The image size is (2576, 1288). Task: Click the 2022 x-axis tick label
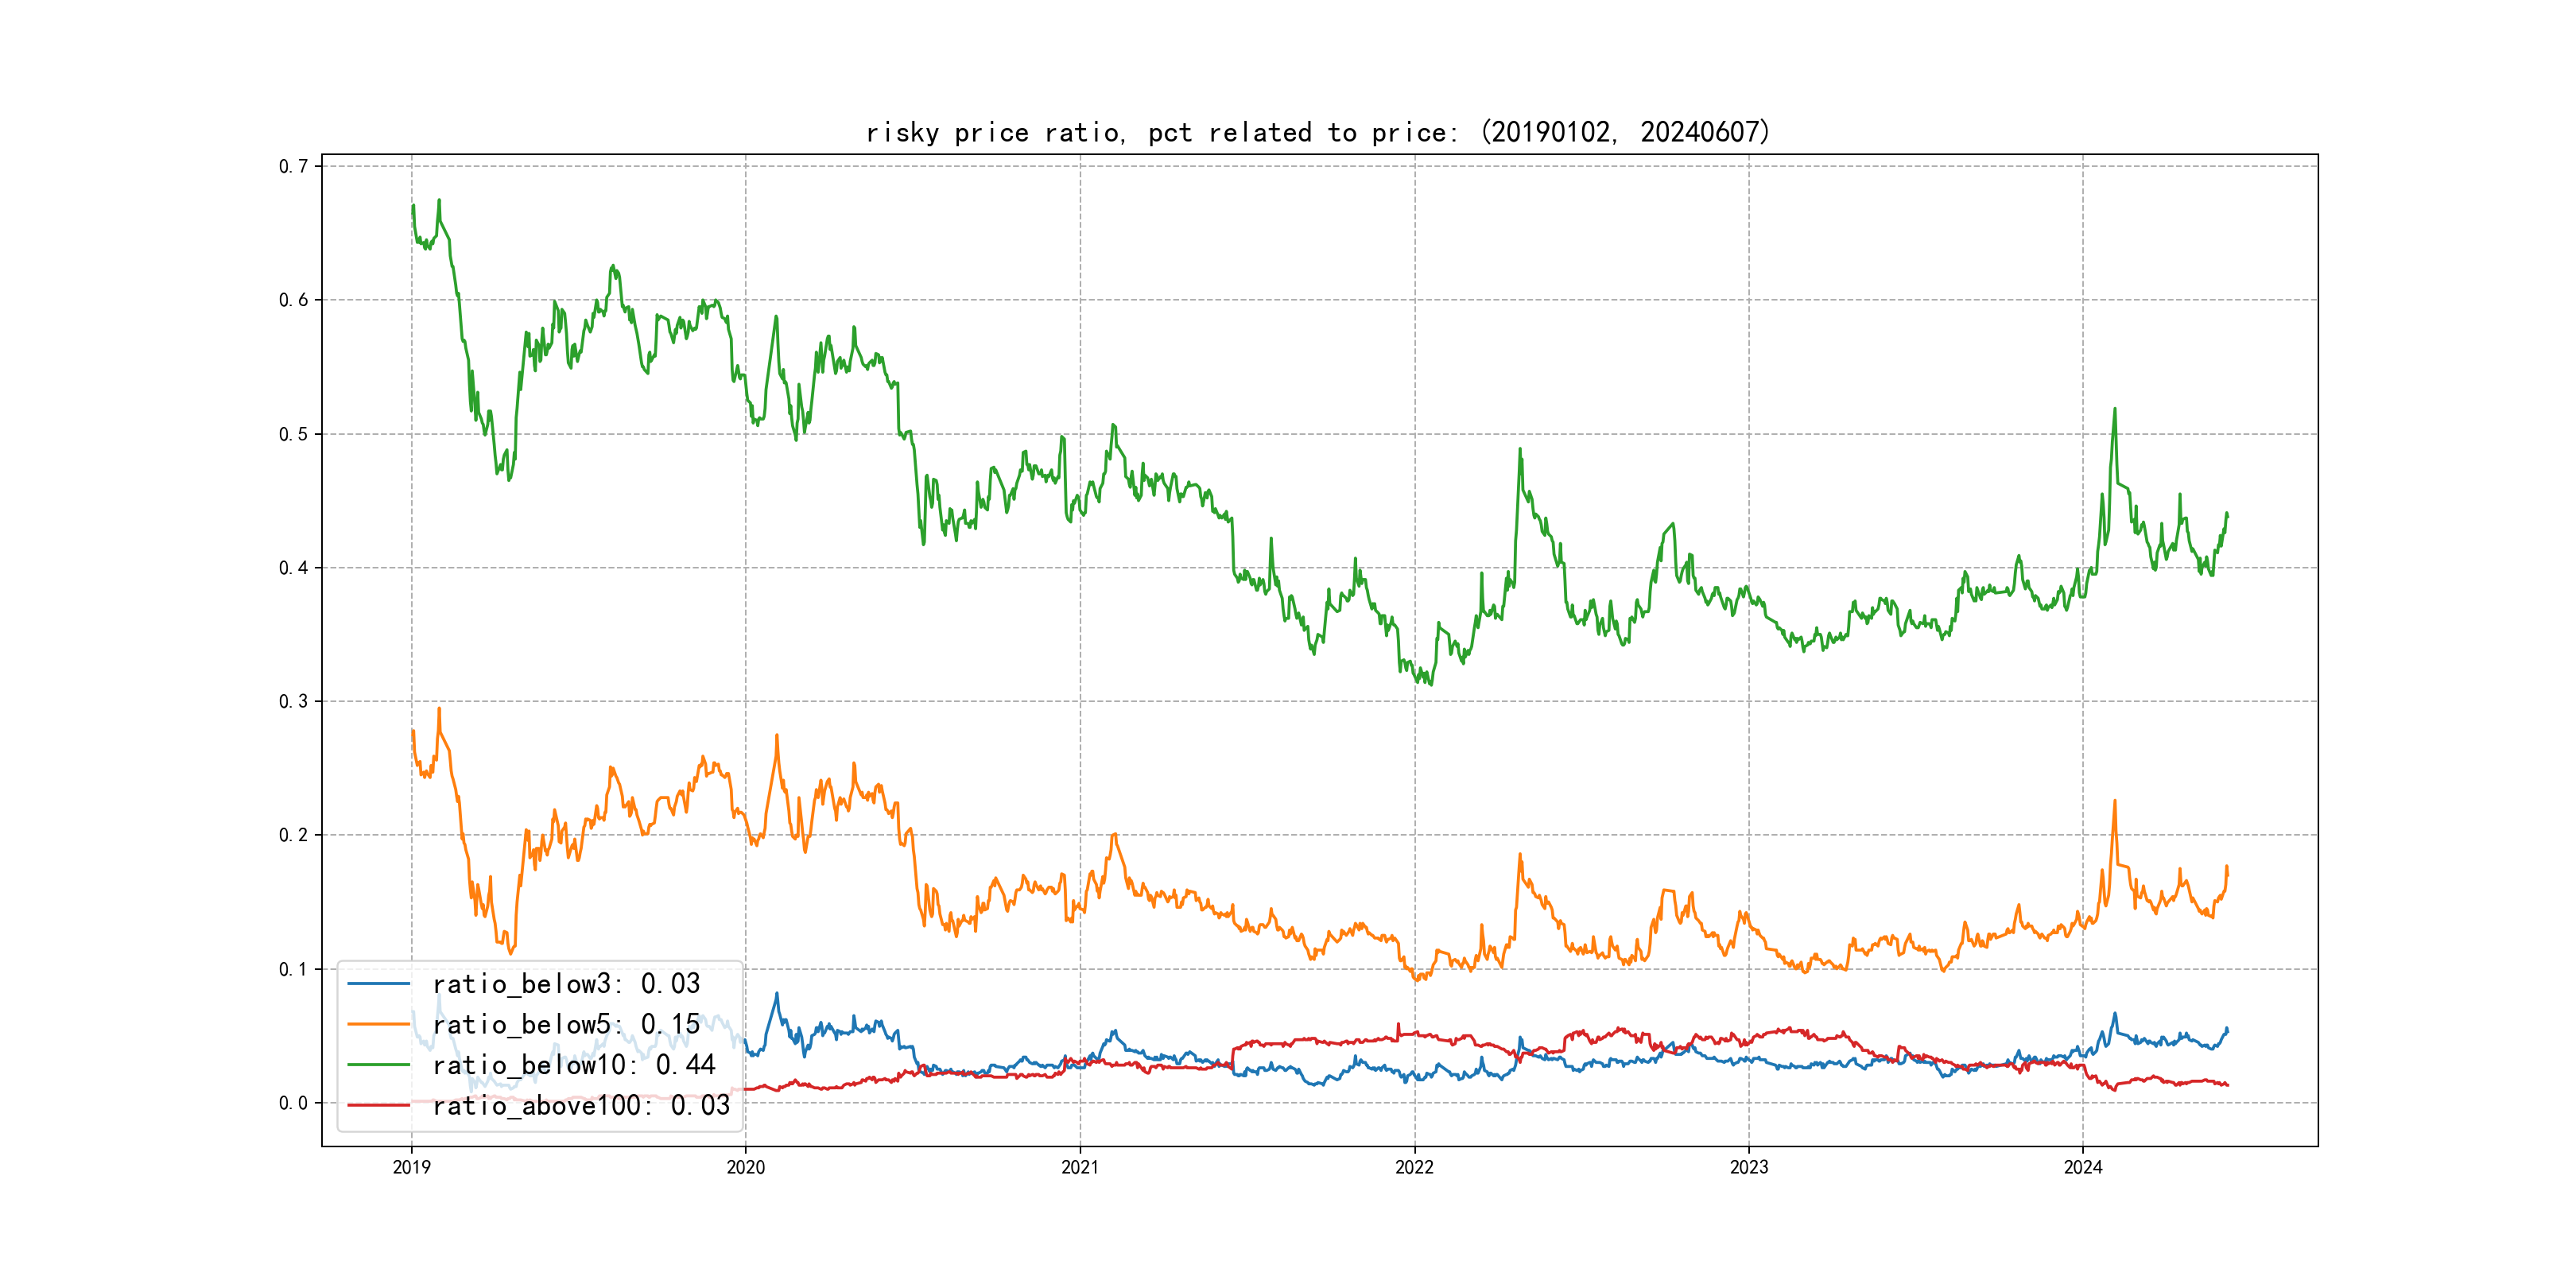(1414, 1167)
